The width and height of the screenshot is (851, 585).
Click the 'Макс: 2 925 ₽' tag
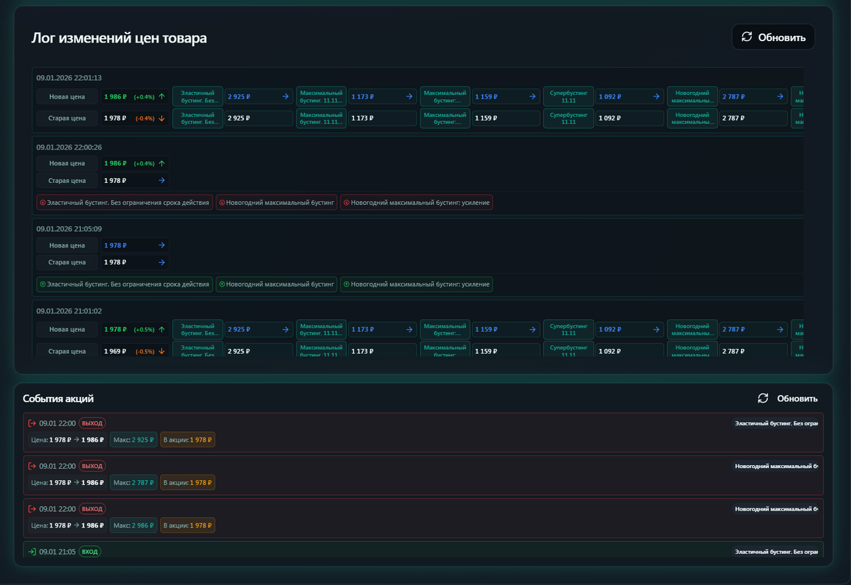(x=133, y=439)
